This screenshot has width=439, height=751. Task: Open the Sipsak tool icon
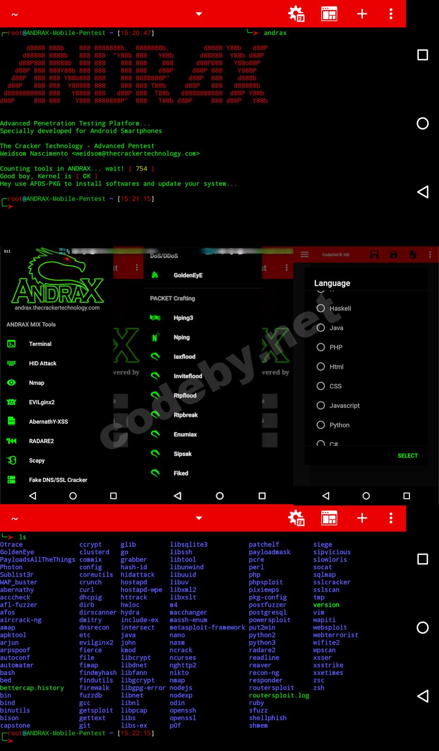point(155,453)
